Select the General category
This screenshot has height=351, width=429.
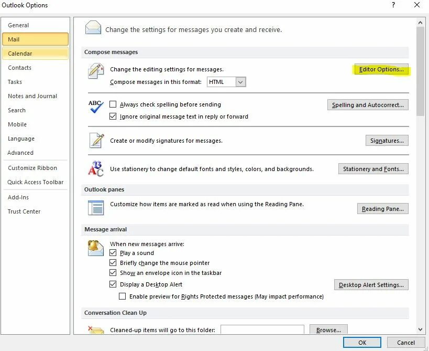coord(35,25)
